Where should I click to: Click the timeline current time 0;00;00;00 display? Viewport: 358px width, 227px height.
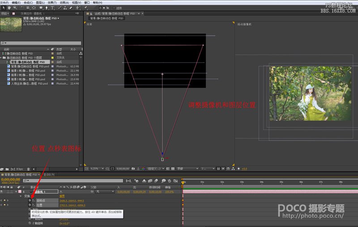[x=10, y=179]
